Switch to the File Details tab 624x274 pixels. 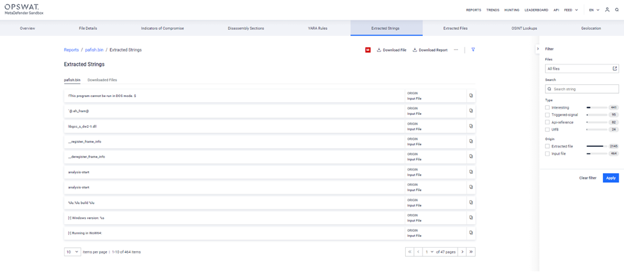(x=88, y=29)
